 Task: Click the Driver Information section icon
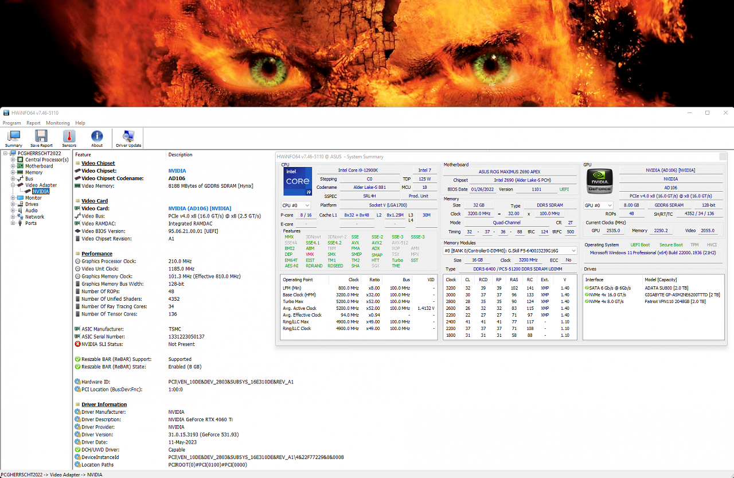77,405
